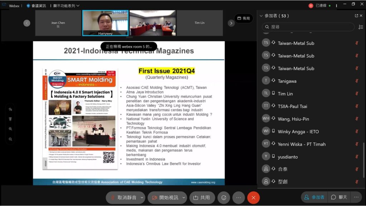
Task: Click headset icon beside Tanigawa
Action: click(273, 80)
